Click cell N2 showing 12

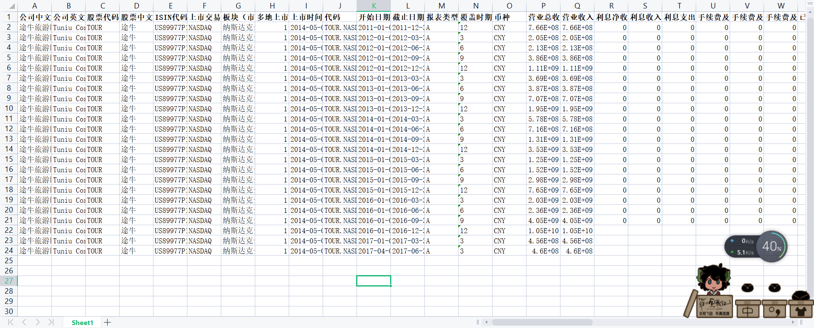click(475, 28)
